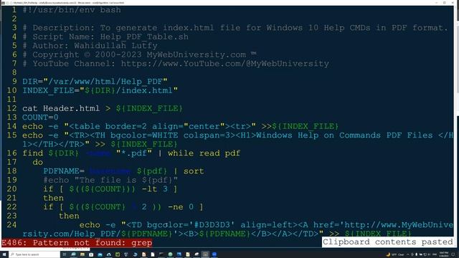The height and width of the screenshot is (258, 459).
Task: Open the notification center icon
Action: [x=453, y=254]
